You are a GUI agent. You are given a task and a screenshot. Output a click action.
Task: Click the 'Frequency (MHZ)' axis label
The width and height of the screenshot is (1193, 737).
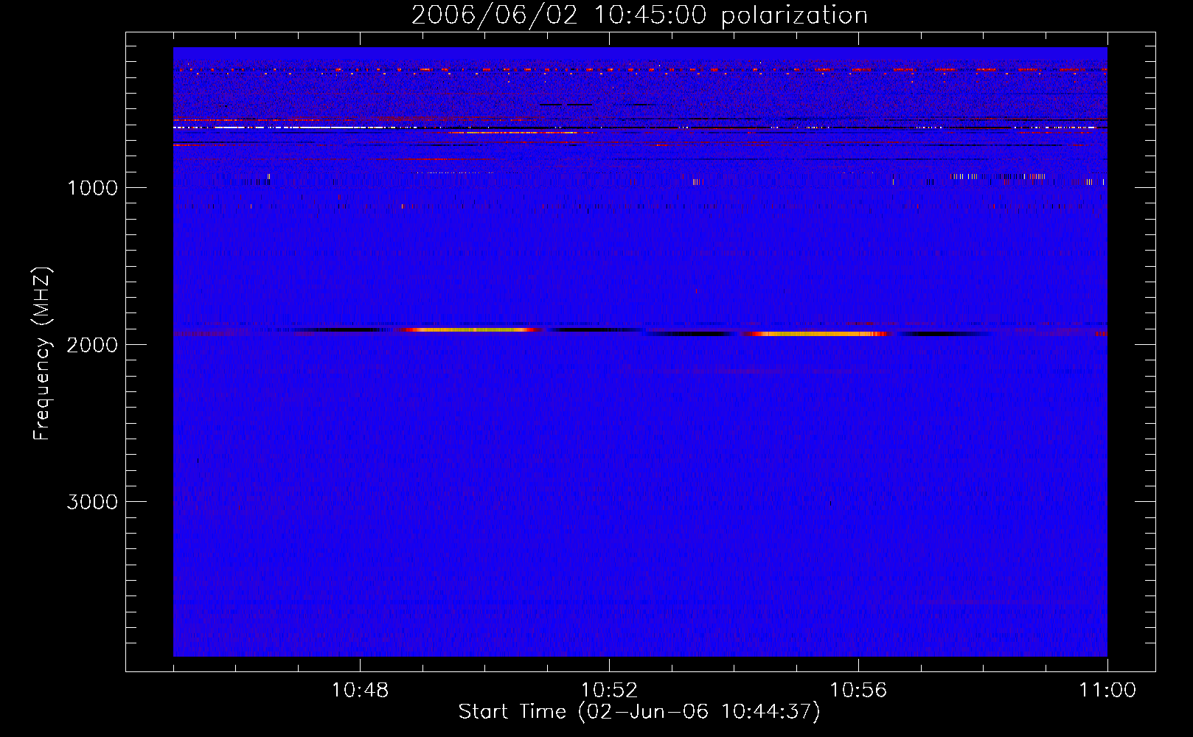point(43,354)
